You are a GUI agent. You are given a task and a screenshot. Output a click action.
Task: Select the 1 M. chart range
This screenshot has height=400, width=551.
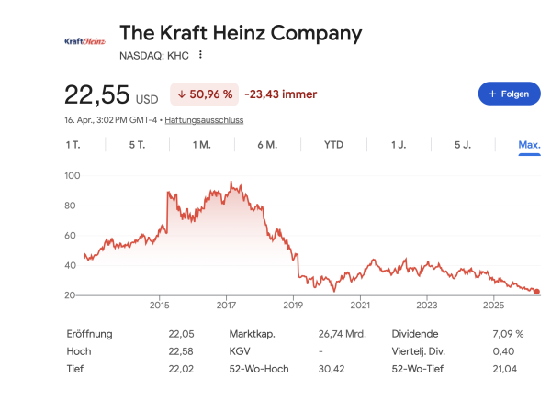coord(202,145)
